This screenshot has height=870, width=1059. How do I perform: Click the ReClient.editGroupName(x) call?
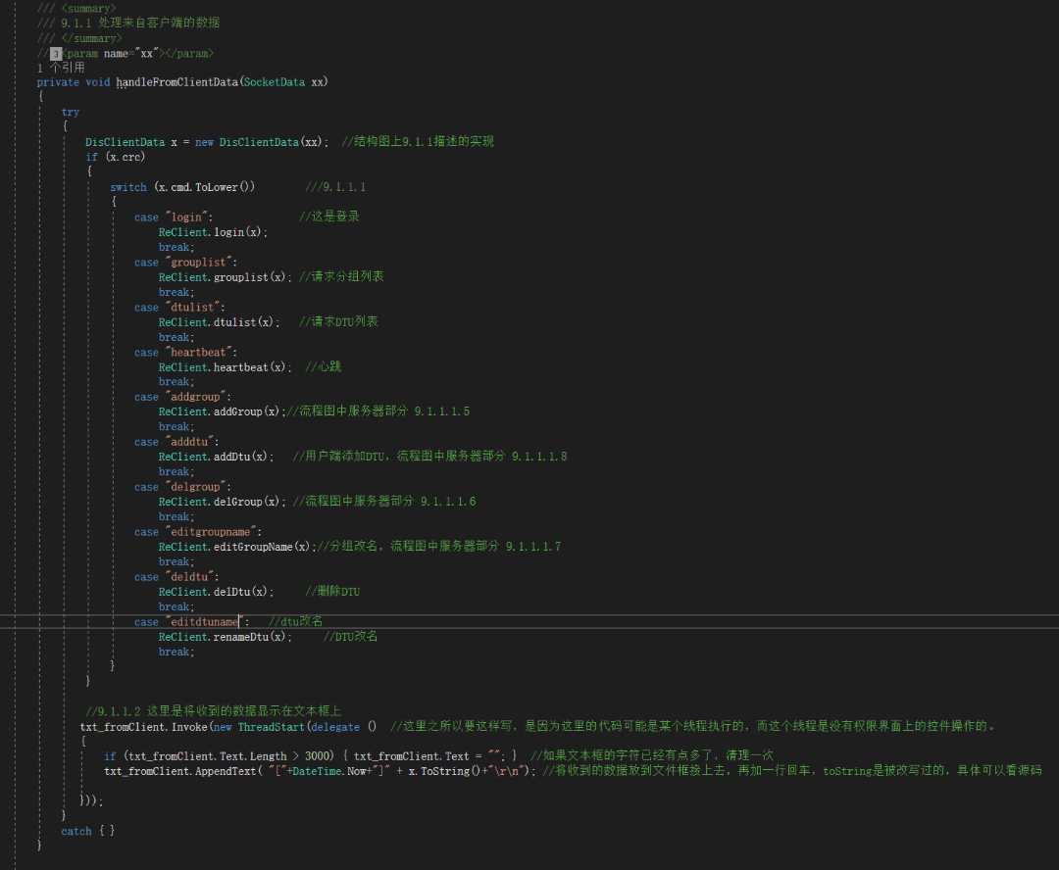237,547
